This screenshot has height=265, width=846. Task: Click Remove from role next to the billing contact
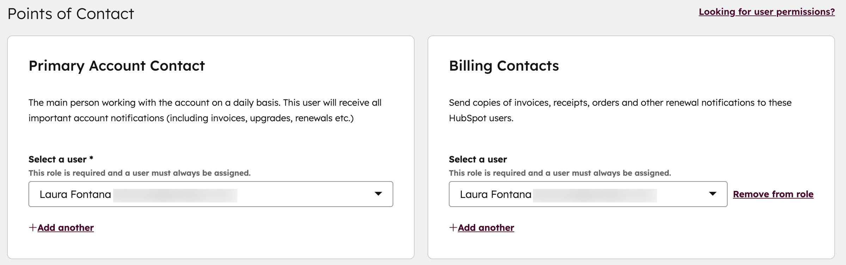click(773, 194)
